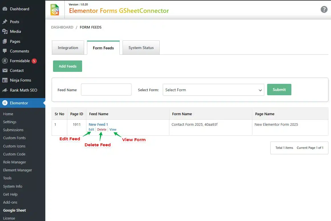This screenshot has height=221, width=331.
Task: Open the System Status tab
Action: pyautogui.click(x=141, y=48)
